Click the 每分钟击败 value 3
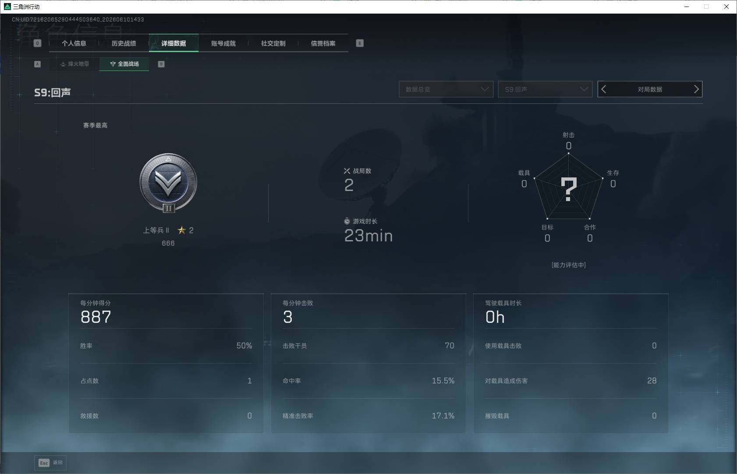The image size is (737, 474). [288, 317]
